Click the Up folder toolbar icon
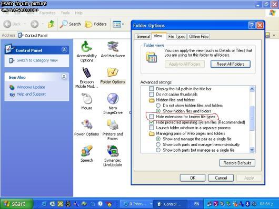Screen dimensions: 279x209 (x=51, y=24)
